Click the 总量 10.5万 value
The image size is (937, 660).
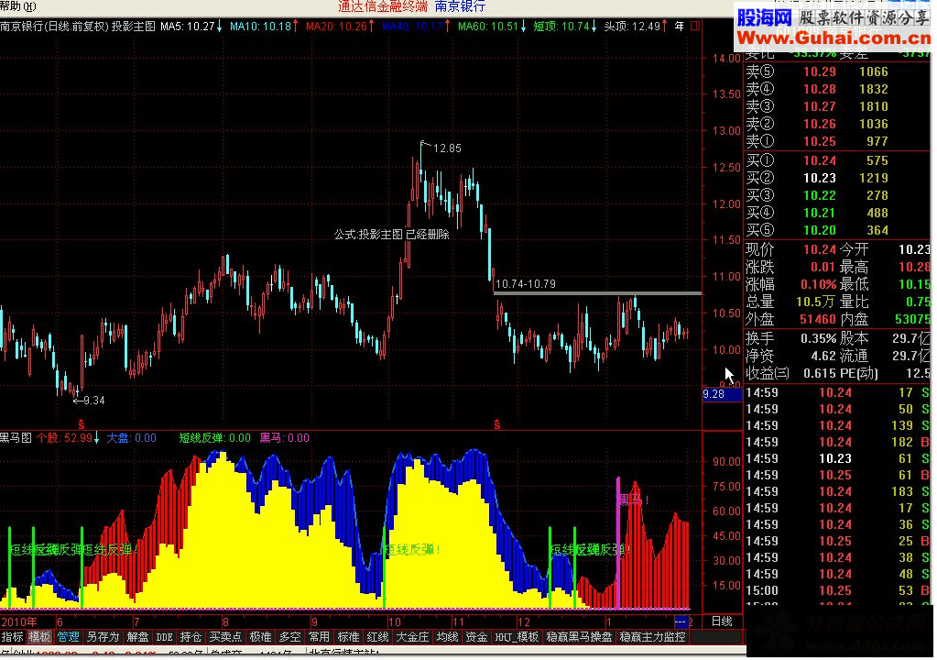(x=816, y=302)
